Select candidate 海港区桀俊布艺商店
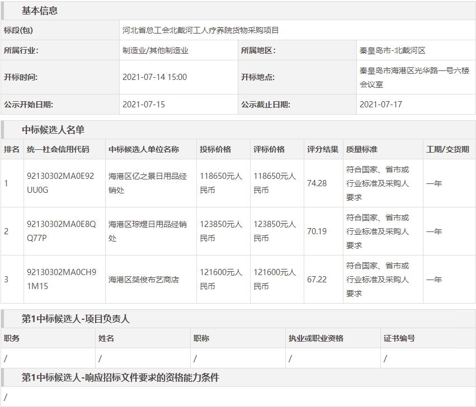 coord(143,279)
